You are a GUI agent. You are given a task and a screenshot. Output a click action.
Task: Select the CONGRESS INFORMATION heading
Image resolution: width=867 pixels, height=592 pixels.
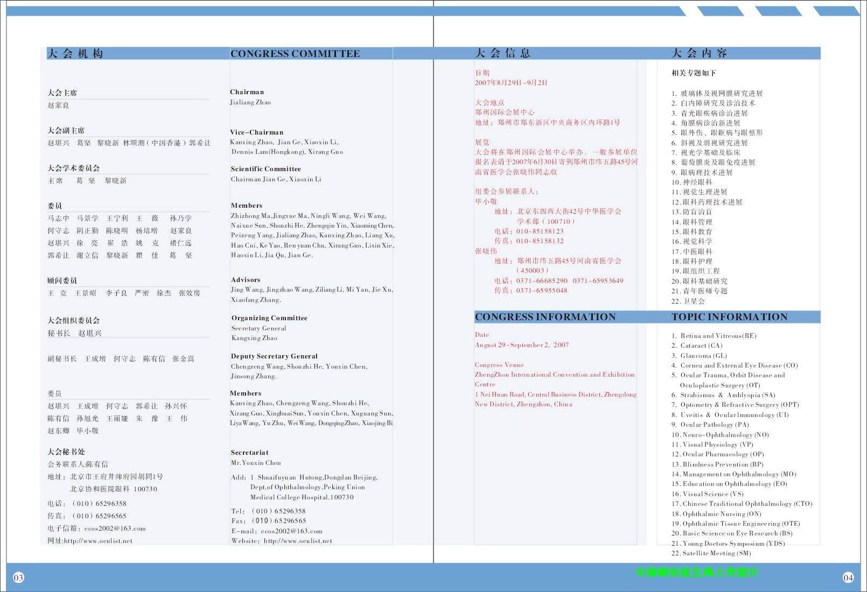point(545,317)
